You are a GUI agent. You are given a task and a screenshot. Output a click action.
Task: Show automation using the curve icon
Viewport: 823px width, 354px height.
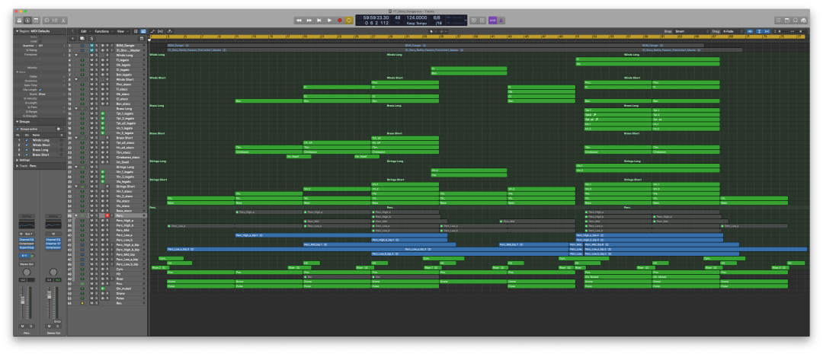(x=152, y=31)
